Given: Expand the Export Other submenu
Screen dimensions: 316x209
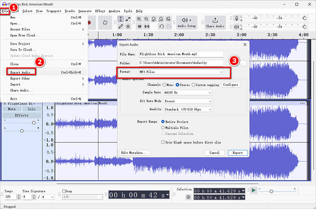Looking at the screenshot, I should (x=45, y=78).
